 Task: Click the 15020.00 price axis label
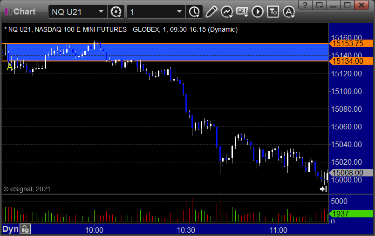coord(346,162)
